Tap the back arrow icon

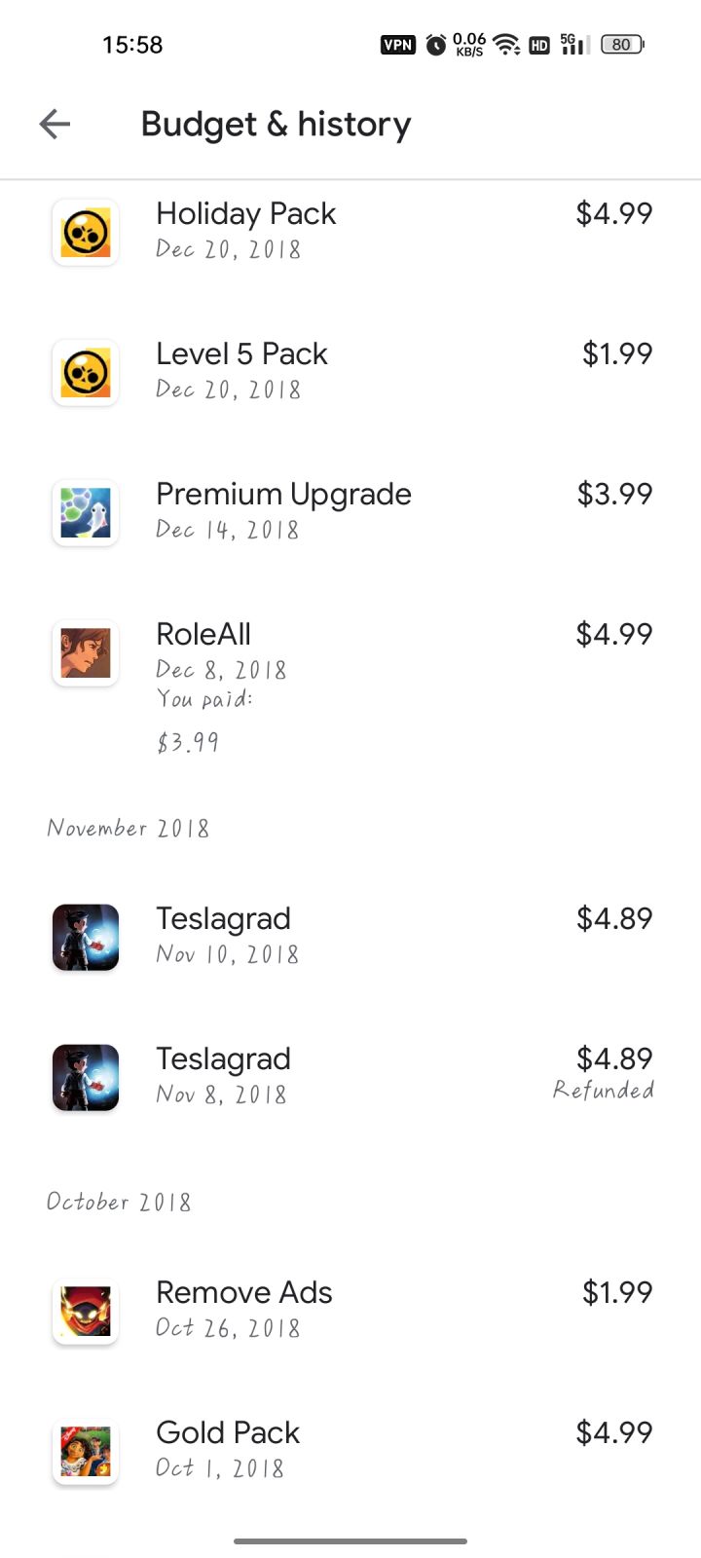pos(55,124)
